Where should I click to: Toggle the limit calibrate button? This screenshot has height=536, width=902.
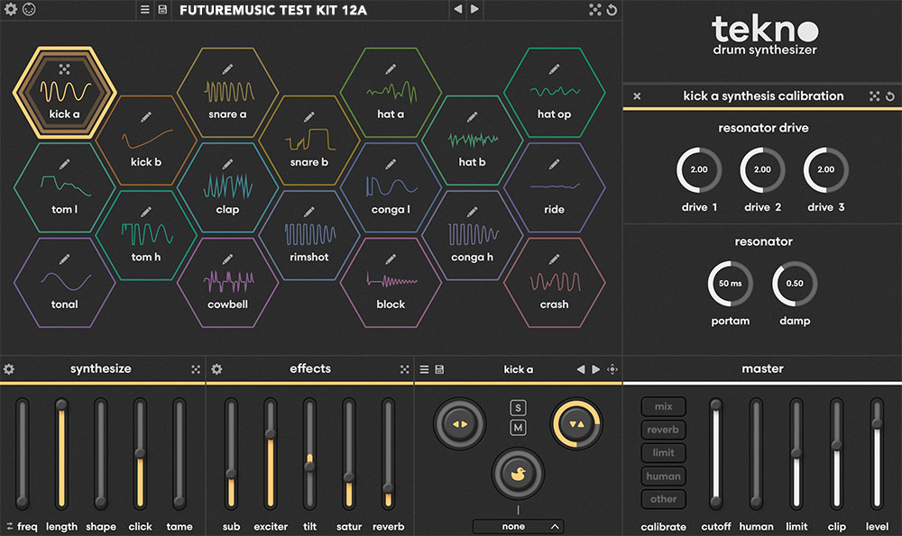(663, 453)
